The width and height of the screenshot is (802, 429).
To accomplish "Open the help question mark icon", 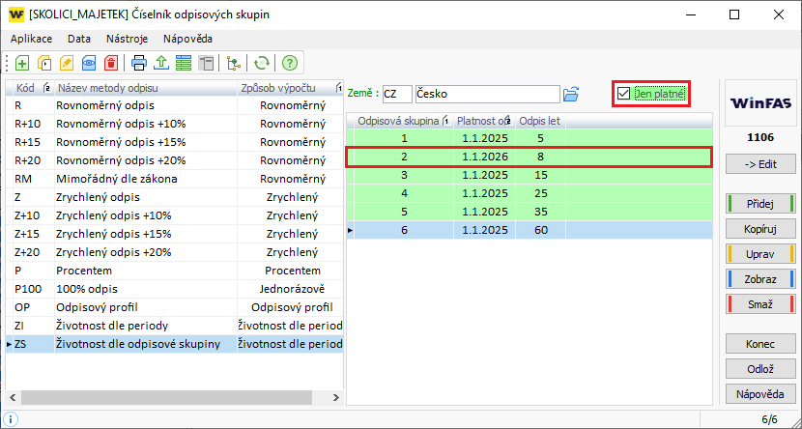I will click(x=289, y=63).
